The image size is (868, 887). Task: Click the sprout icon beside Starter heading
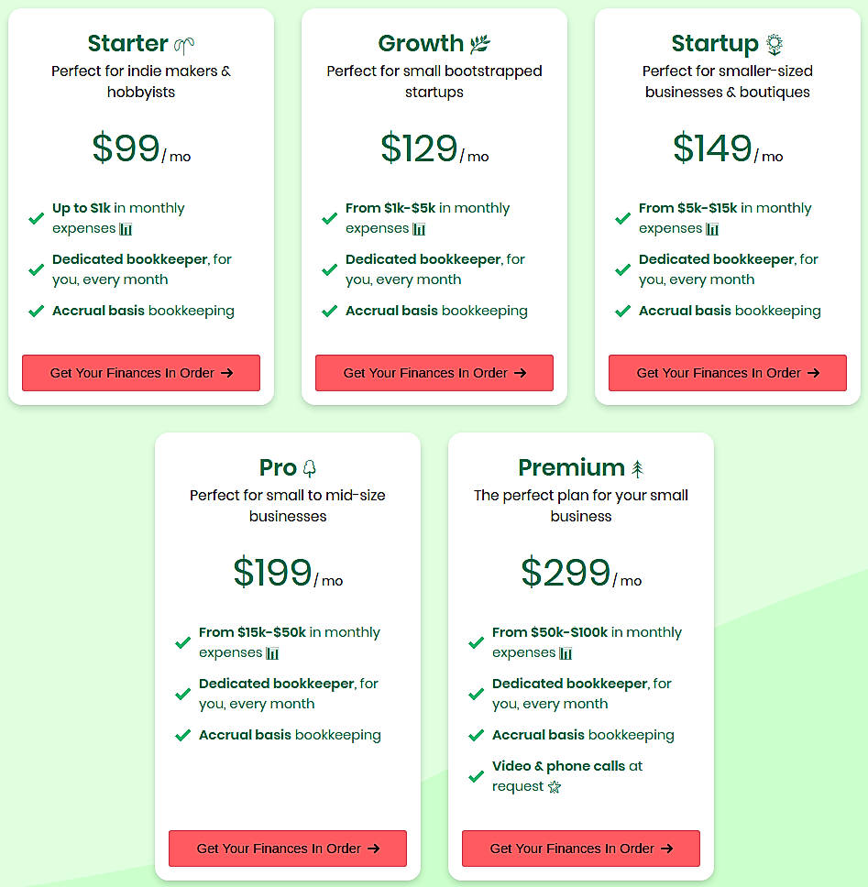point(181,42)
